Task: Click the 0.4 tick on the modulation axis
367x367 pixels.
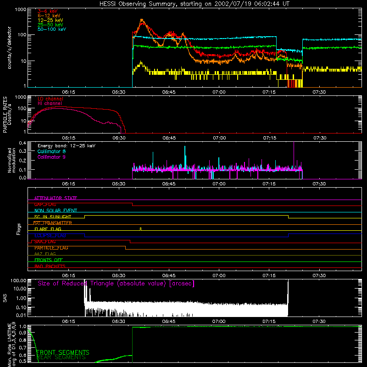Action: coord(22,143)
